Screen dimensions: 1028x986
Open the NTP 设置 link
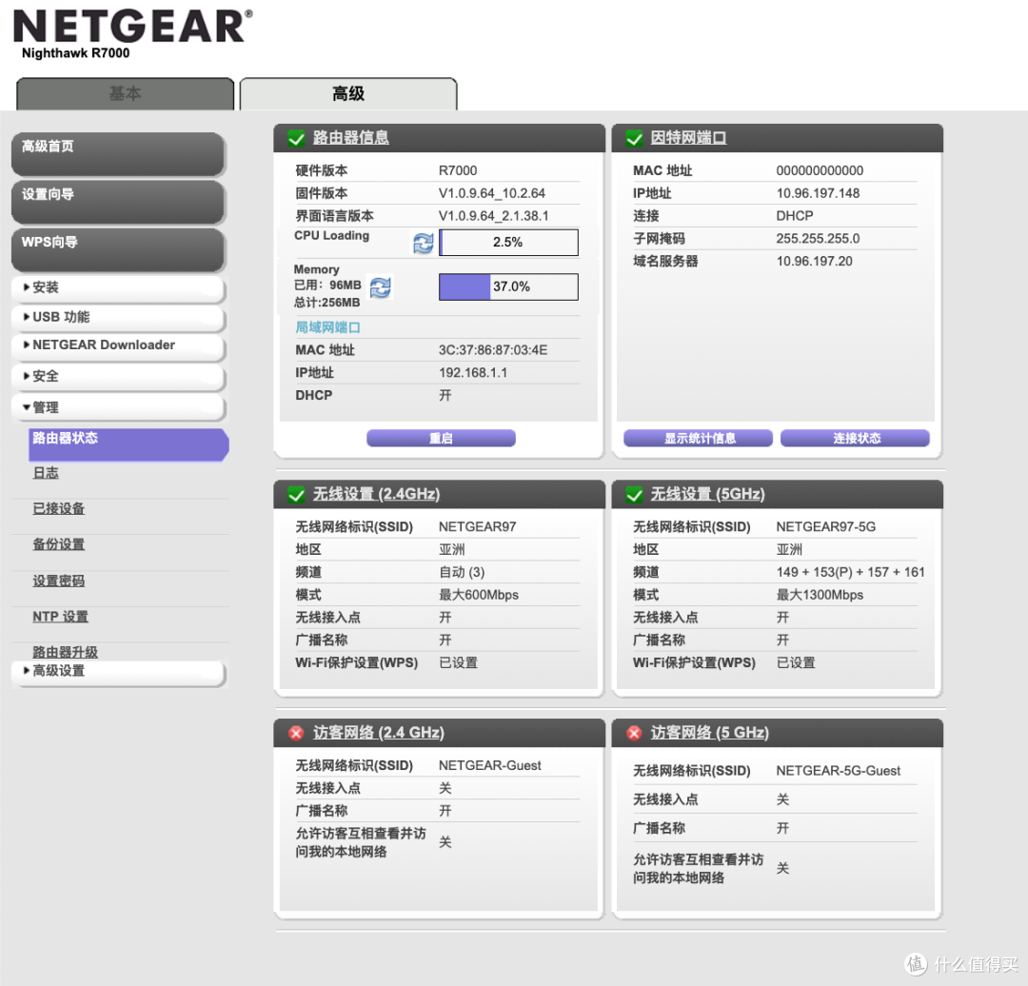pos(60,617)
